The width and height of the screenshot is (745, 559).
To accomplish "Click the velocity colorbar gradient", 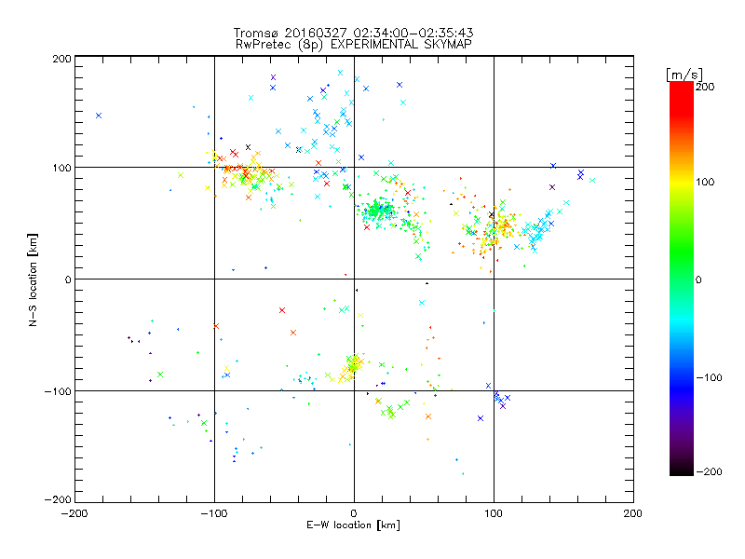I will (682, 279).
